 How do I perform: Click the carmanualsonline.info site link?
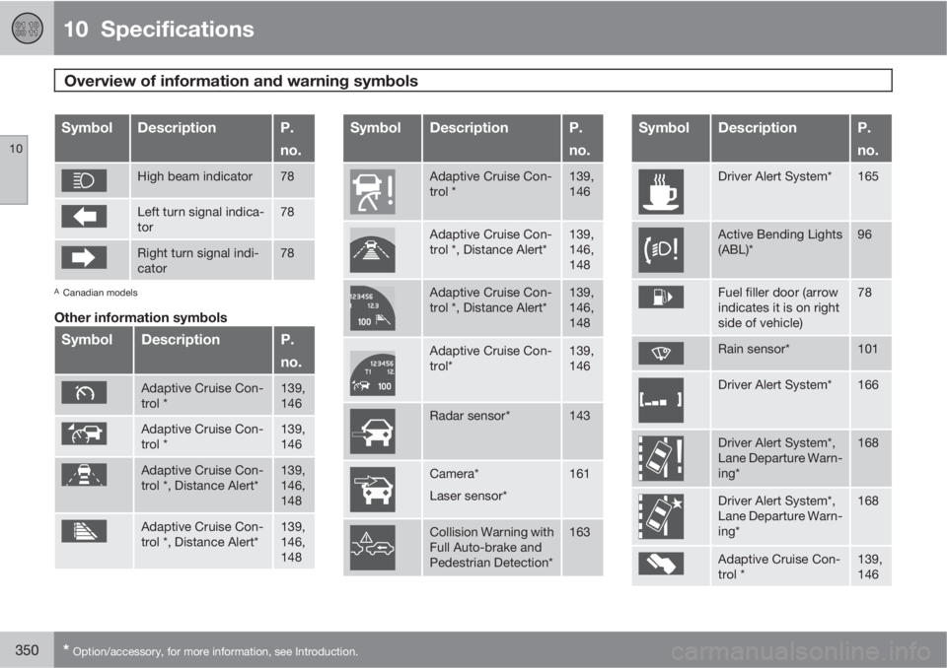click(801, 651)
